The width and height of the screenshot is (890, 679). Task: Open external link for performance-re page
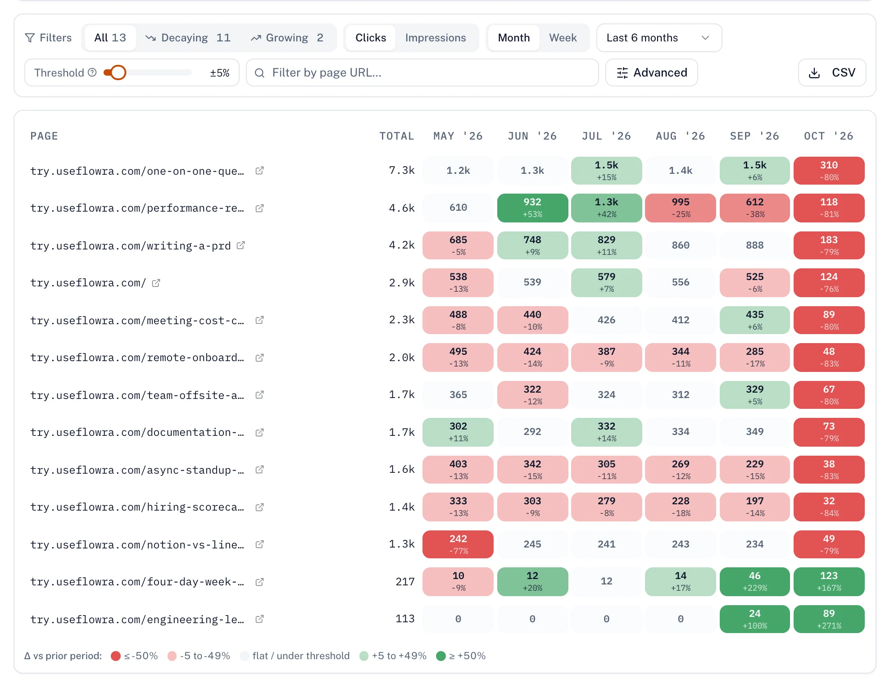[259, 208]
